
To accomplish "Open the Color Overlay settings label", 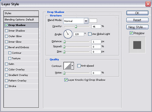I will click(16, 70).
